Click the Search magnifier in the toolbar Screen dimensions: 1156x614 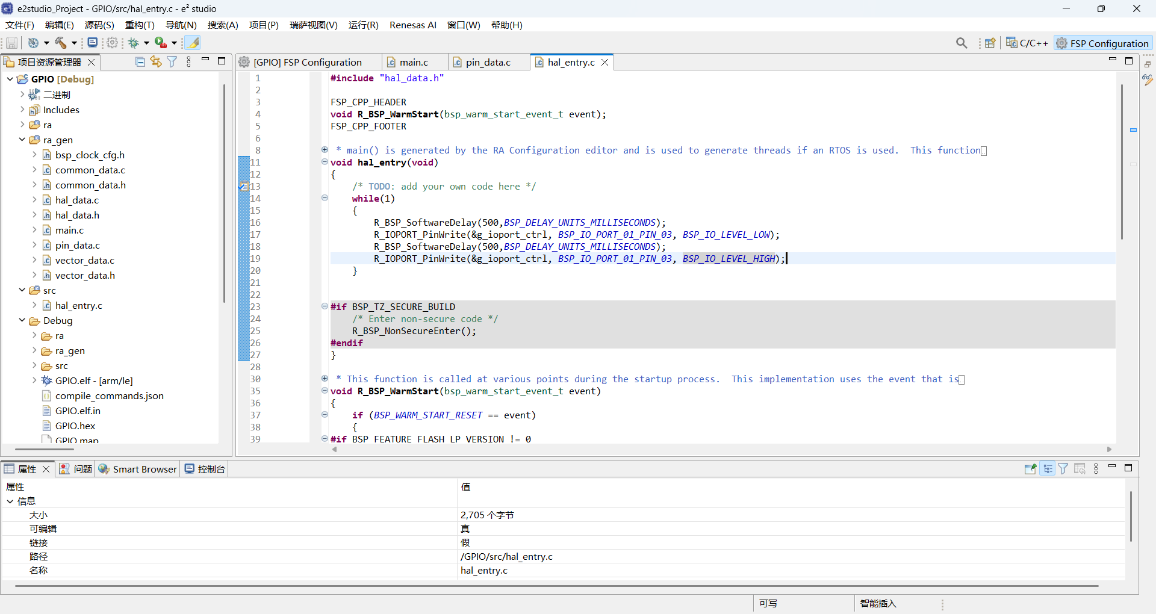(962, 43)
